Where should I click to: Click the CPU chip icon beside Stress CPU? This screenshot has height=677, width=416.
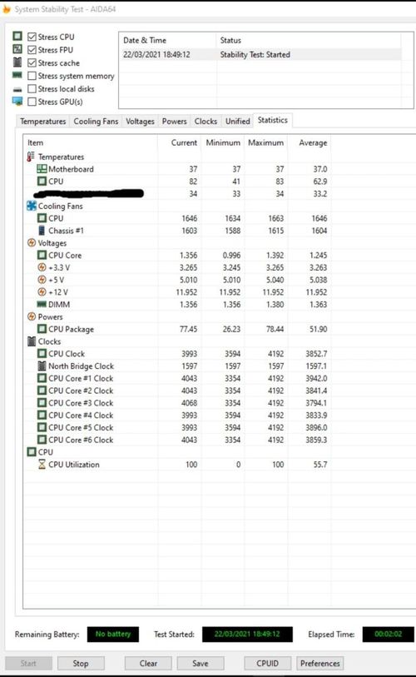click(x=17, y=36)
